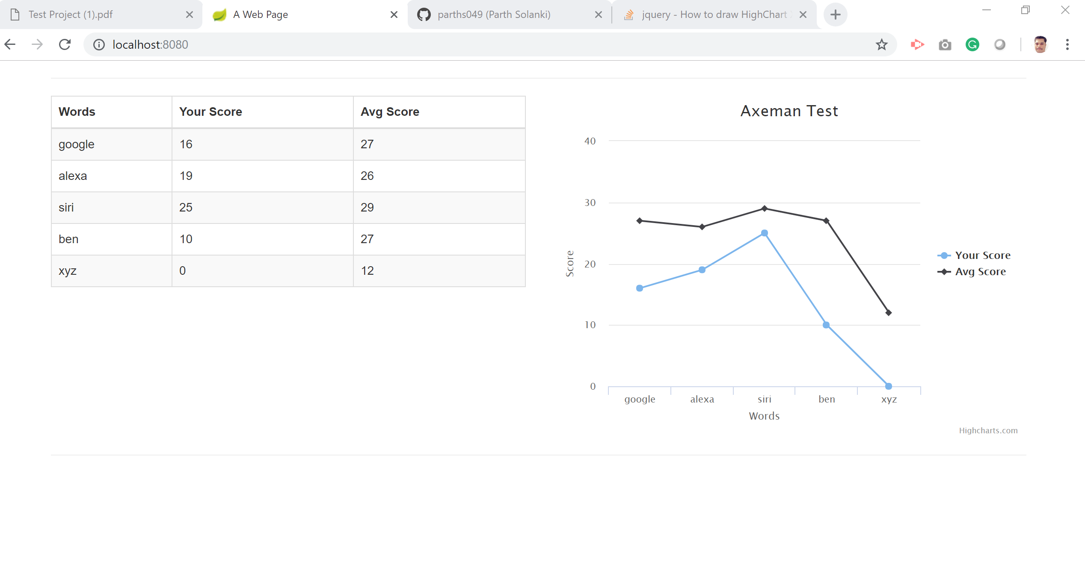Toggle Your Score series in legend
The height and width of the screenshot is (579, 1085).
pyautogui.click(x=982, y=256)
